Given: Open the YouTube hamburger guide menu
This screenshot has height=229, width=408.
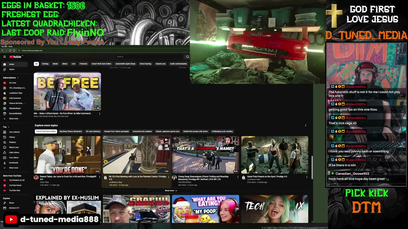Looking at the screenshot, I should (4, 57).
